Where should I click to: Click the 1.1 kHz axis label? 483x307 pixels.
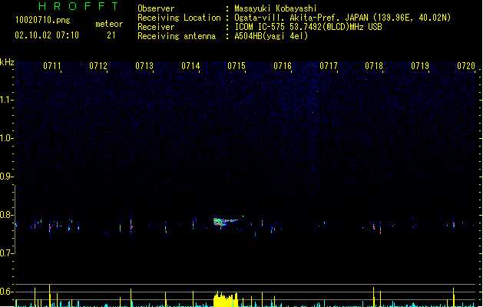point(6,100)
